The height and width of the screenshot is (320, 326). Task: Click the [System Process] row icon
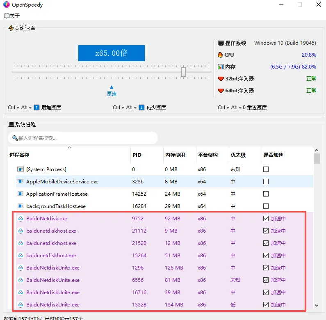coord(21,169)
